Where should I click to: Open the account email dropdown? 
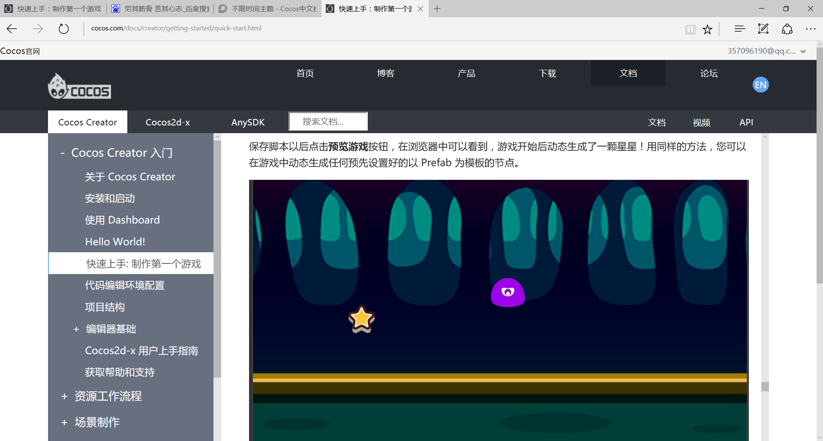(766, 51)
